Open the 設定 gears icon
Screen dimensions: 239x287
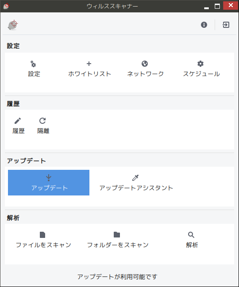[x=33, y=64]
